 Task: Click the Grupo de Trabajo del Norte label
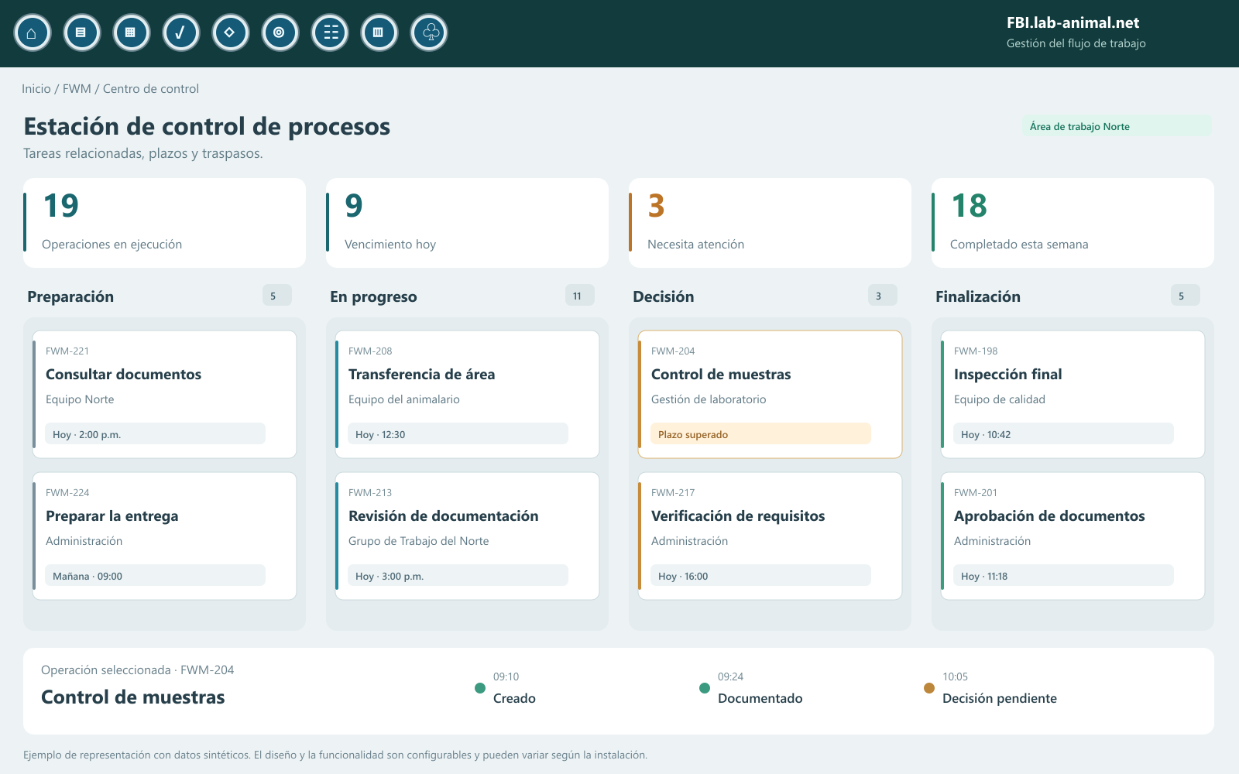pyautogui.click(x=419, y=541)
